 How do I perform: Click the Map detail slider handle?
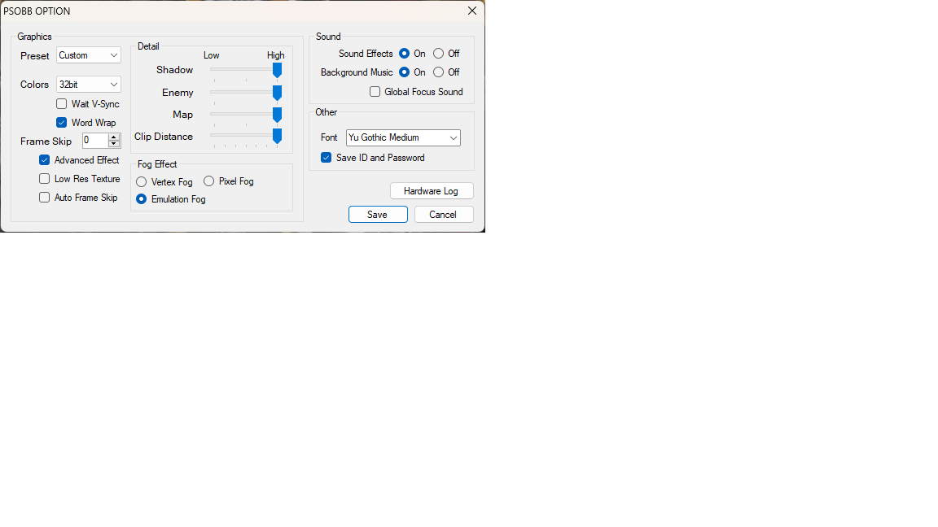point(277,115)
